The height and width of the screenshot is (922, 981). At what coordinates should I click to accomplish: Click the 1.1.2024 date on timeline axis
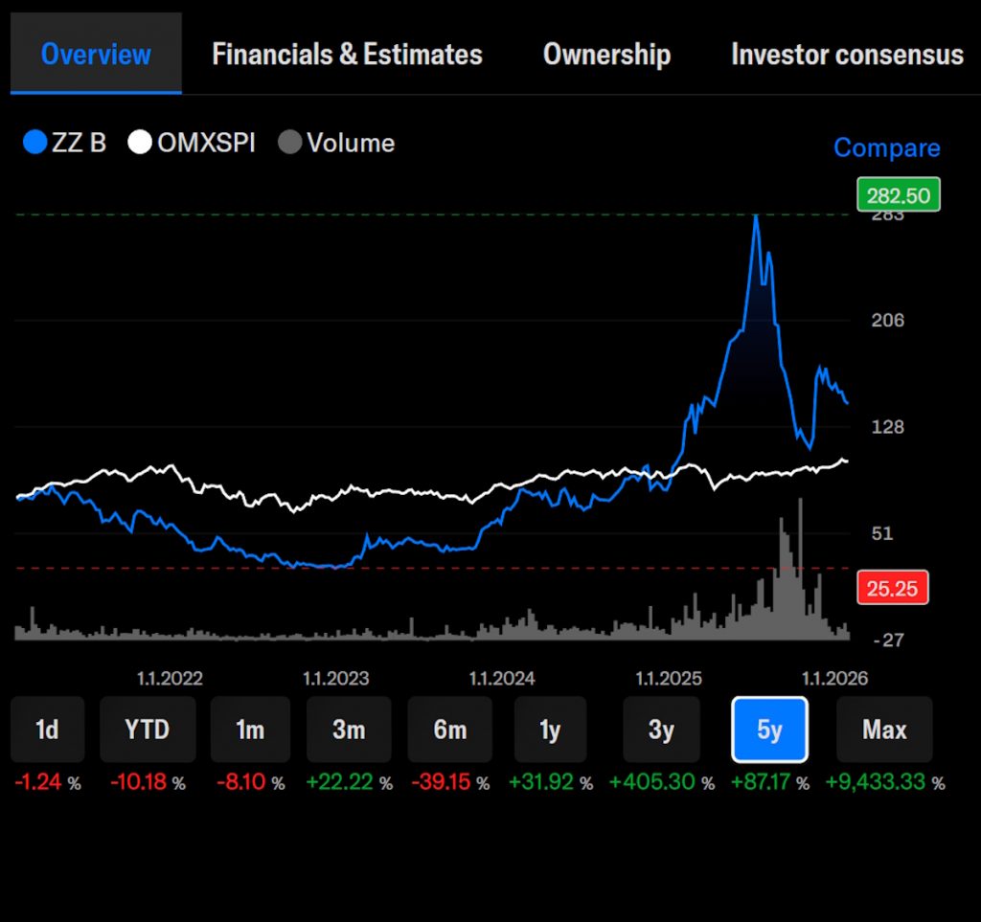pyautogui.click(x=502, y=679)
